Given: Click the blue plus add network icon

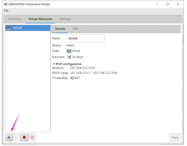Looking at the screenshot, I should point(9,138).
